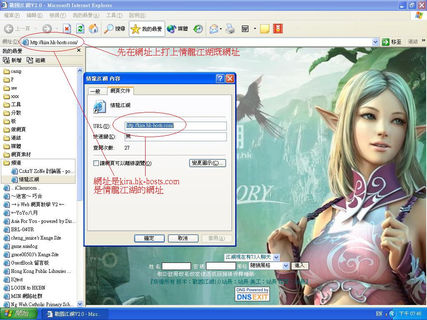Image resolution: width=427 pixels, height=320 pixels.
Task: Open the 檔案(F) menu
Action: point(12,15)
